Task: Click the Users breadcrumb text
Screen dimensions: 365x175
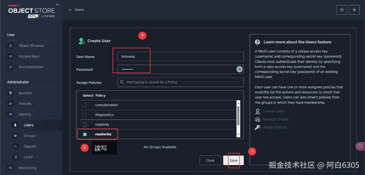Action: coord(79,10)
